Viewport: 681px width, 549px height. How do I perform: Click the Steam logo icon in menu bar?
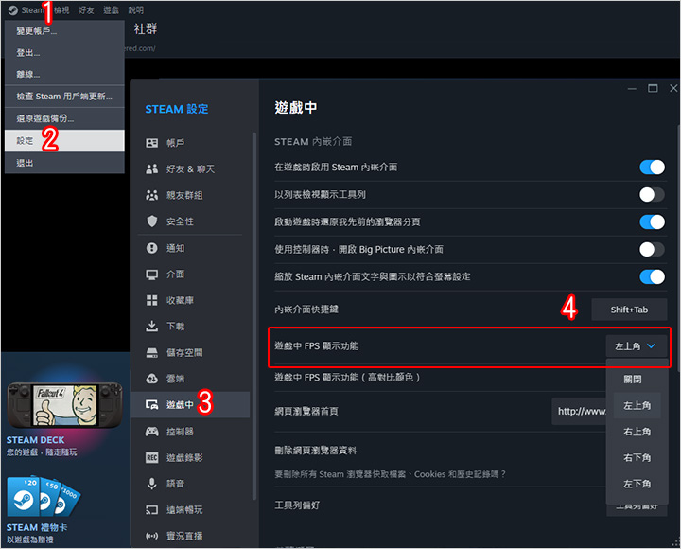tap(13, 10)
